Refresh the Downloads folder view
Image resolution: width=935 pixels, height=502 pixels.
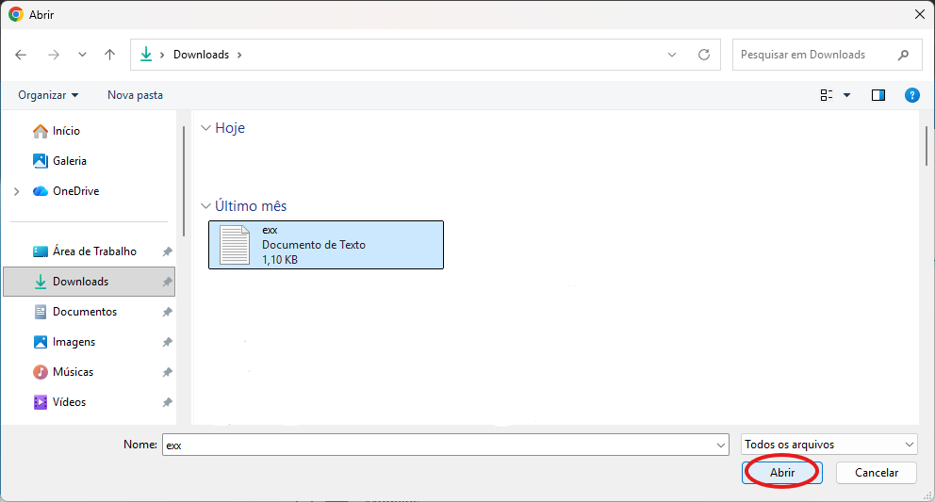click(x=703, y=55)
